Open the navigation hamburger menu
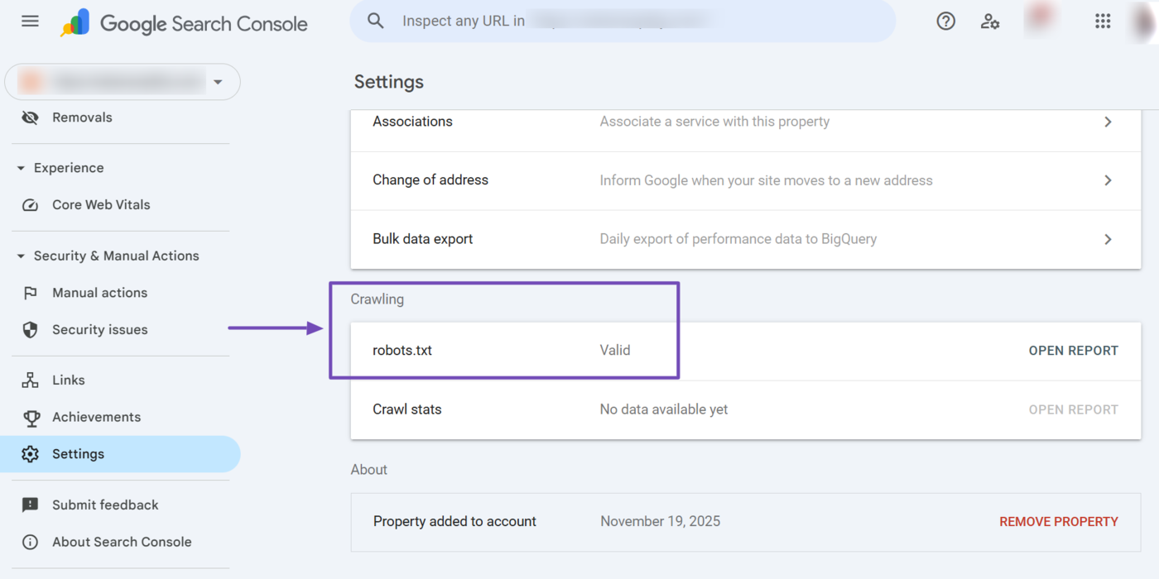Image resolution: width=1159 pixels, height=579 pixels. coord(30,21)
